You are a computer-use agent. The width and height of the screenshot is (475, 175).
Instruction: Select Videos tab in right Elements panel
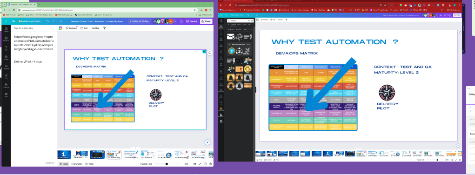pyautogui.click(x=245, y=24)
